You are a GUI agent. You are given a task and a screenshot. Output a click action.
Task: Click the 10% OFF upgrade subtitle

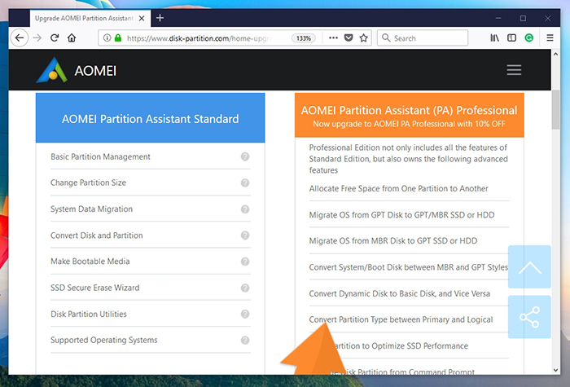[x=409, y=124]
